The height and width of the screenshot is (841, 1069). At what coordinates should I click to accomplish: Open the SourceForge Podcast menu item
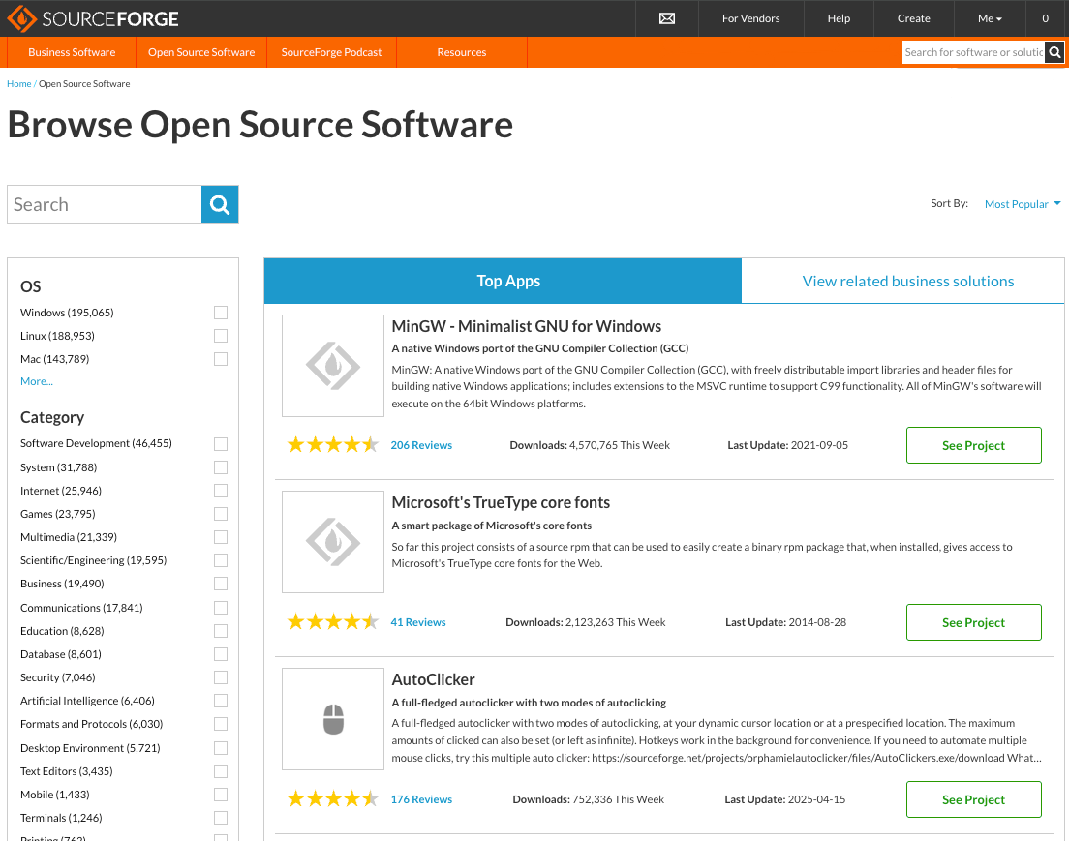pyautogui.click(x=331, y=52)
